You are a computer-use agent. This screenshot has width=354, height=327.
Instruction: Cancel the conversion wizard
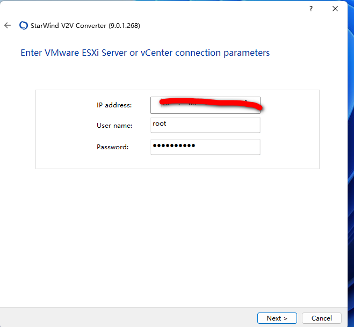coord(321,318)
